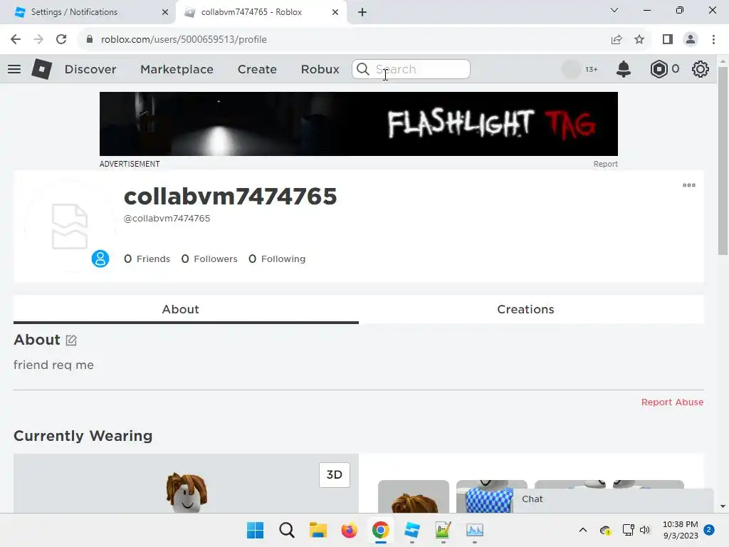Click the address bar URL
Image resolution: width=729 pixels, height=547 pixels.
point(184,40)
